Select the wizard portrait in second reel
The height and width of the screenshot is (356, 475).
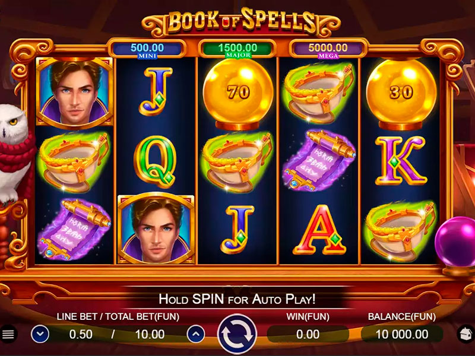click(156, 229)
